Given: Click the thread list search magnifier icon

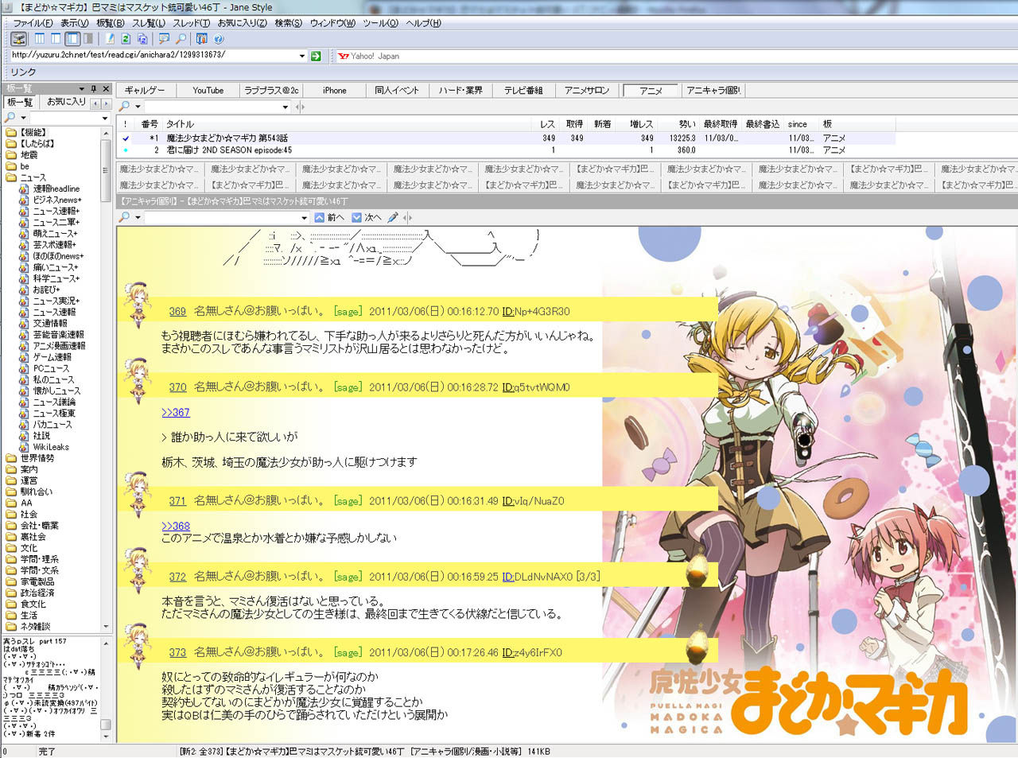Looking at the screenshot, I should 124,107.
